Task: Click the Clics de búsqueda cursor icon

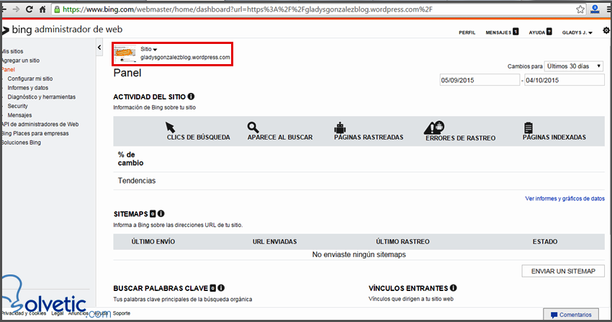Action: coord(170,128)
